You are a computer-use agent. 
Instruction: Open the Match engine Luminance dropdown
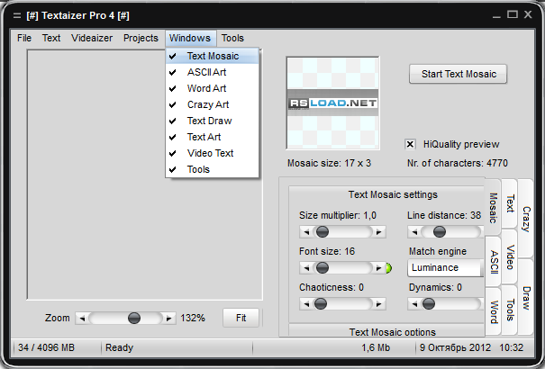coord(445,267)
